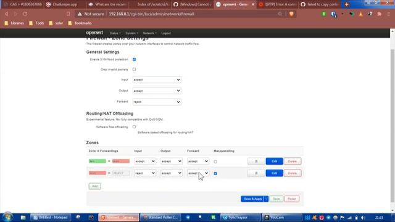Screen dimensions: 395x222
Task: Click the network signal tray icon
Action: point(349,218)
